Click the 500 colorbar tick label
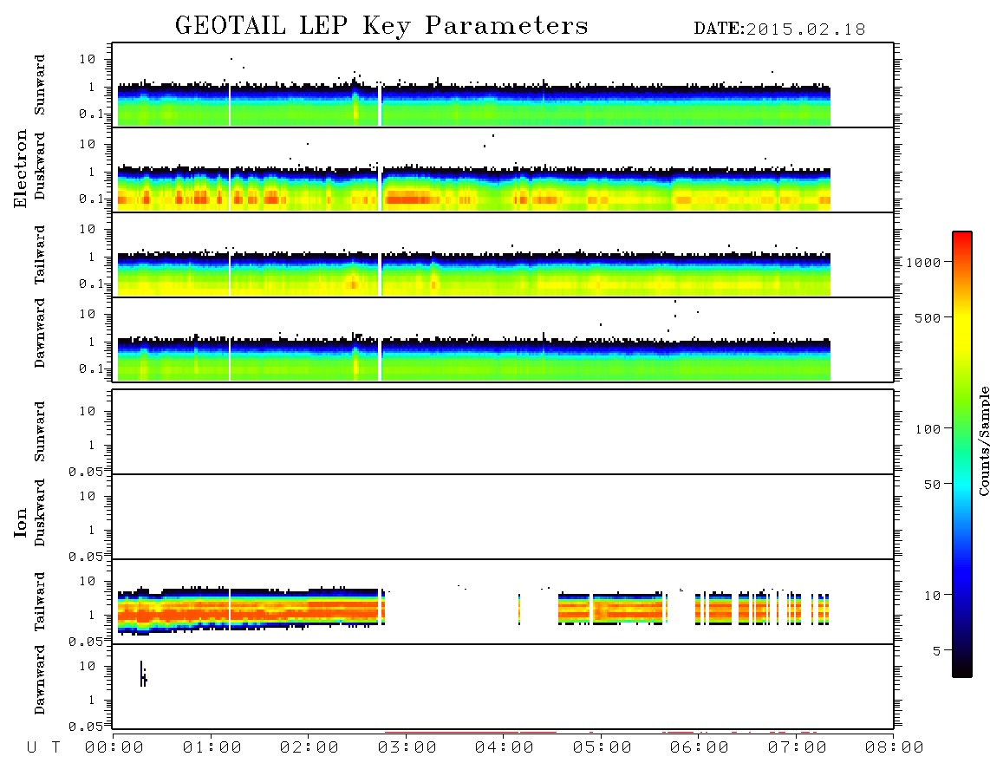Viewport: 990px width, 763px height. pyautogui.click(x=928, y=317)
